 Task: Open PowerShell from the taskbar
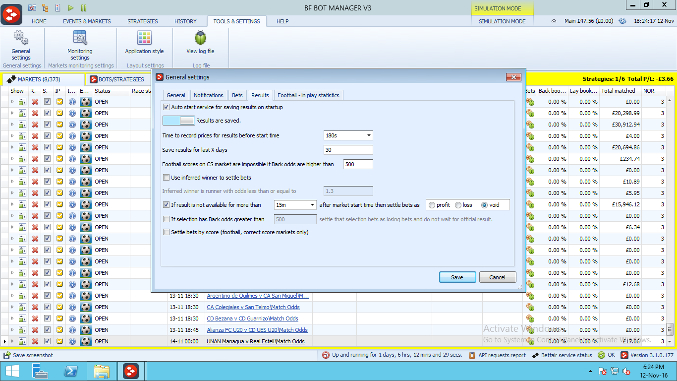coord(71,371)
